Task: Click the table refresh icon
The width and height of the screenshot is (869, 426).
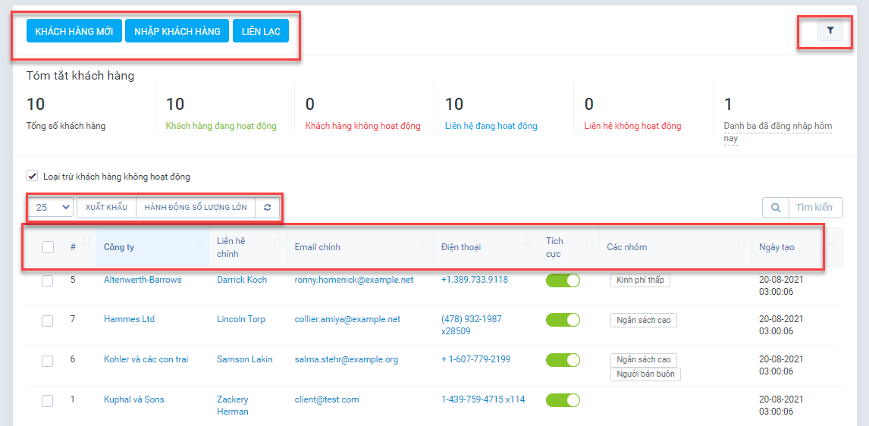Action: 267,208
